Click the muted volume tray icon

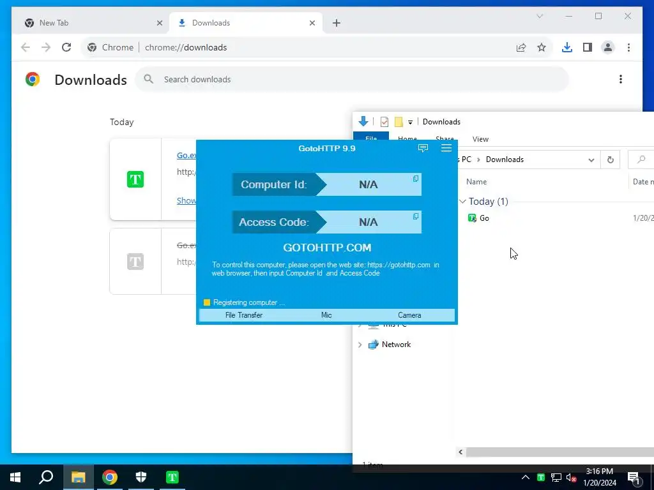[x=571, y=477]
